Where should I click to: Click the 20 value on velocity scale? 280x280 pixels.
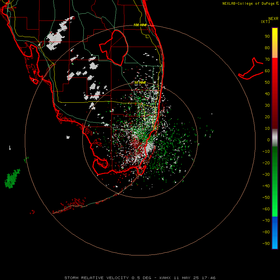267,117
